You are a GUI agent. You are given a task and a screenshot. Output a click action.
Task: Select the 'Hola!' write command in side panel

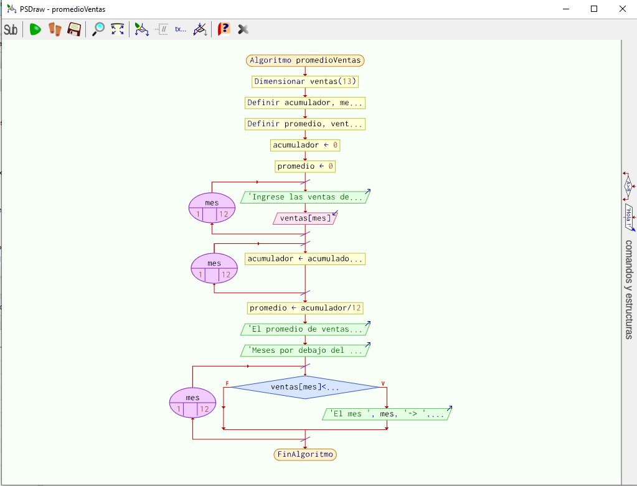click(629, 217)
